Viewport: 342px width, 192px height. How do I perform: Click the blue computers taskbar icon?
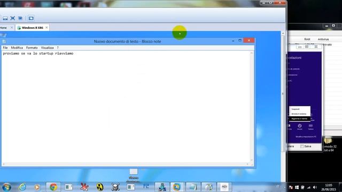pyautogui.click(x=162, y=187)
